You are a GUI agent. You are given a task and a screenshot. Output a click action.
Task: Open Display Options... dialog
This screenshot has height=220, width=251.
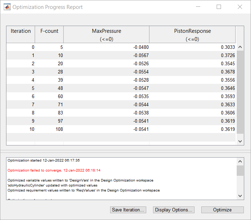(x=174, y=210)
